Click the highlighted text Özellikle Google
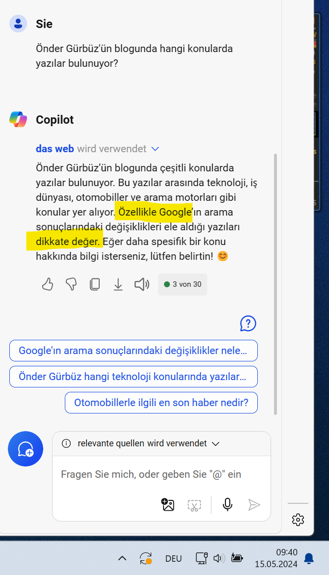This screenshot has height=575, width=329. [155, 212]
